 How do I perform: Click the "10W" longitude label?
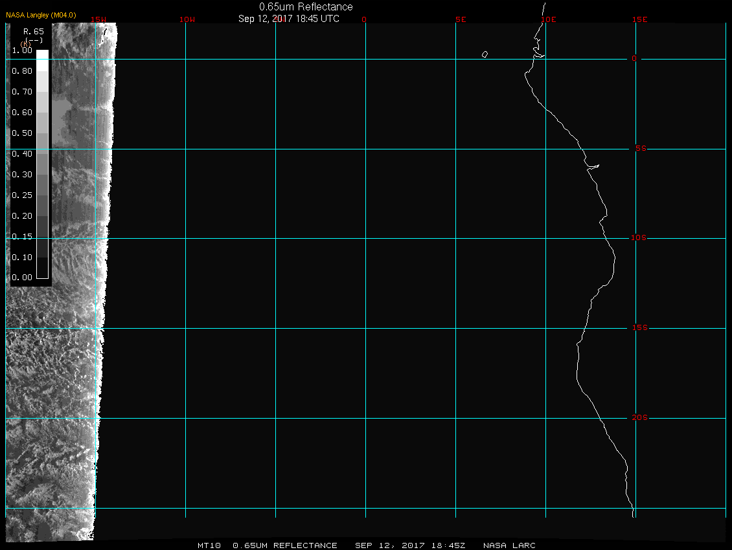click(x=187, y=19)
